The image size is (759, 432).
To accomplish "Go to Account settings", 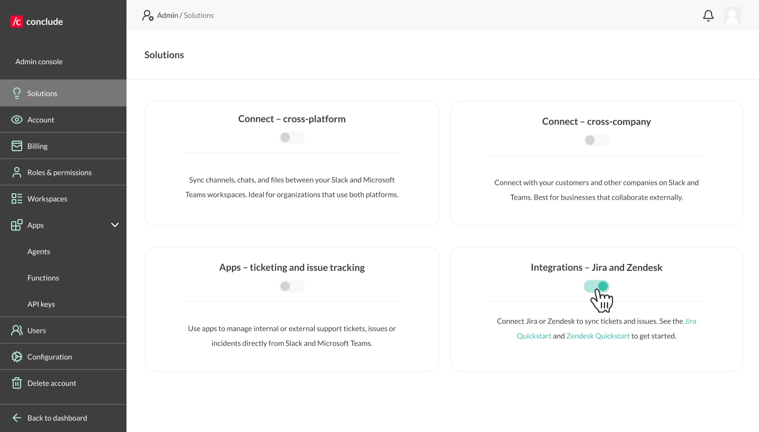I will point(63,120).
